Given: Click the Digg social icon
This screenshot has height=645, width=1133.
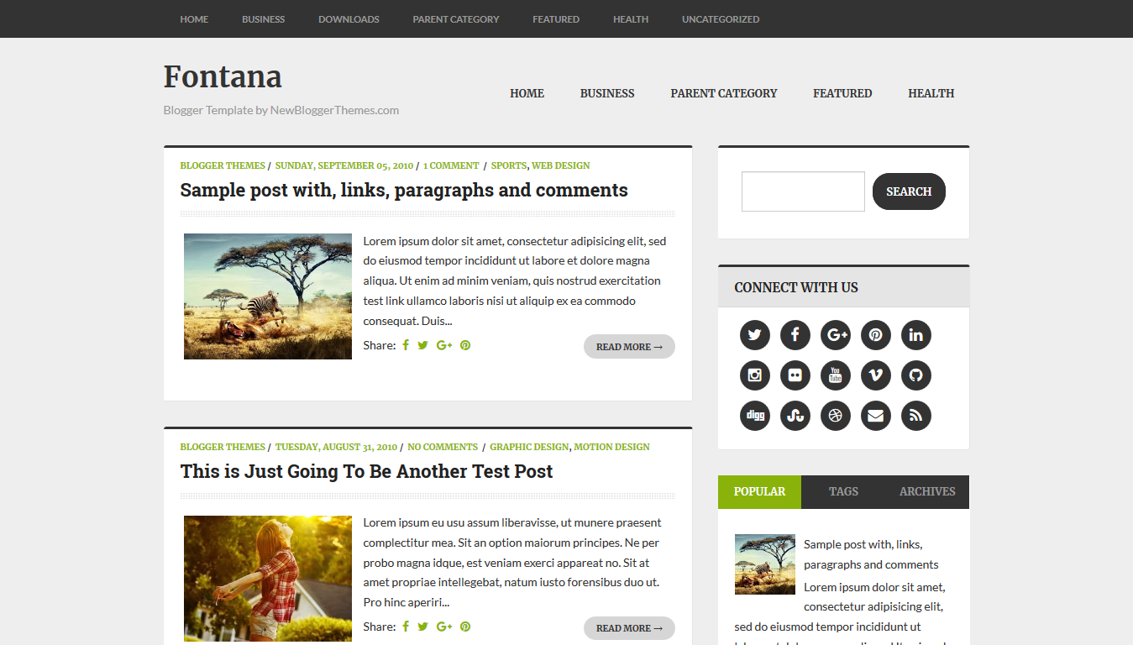Looking at the screenshot, I should (x=754, y=416).
